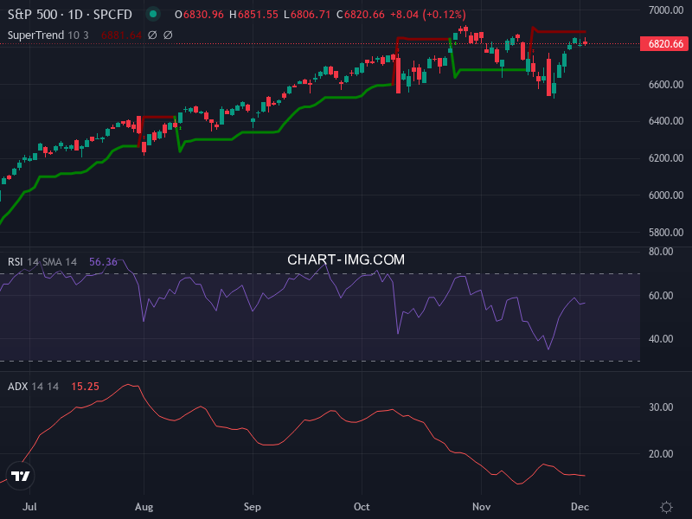Click the second Ø icon in SuperTrend legend
The image size is (692, 519).
(x=167, y=35)
